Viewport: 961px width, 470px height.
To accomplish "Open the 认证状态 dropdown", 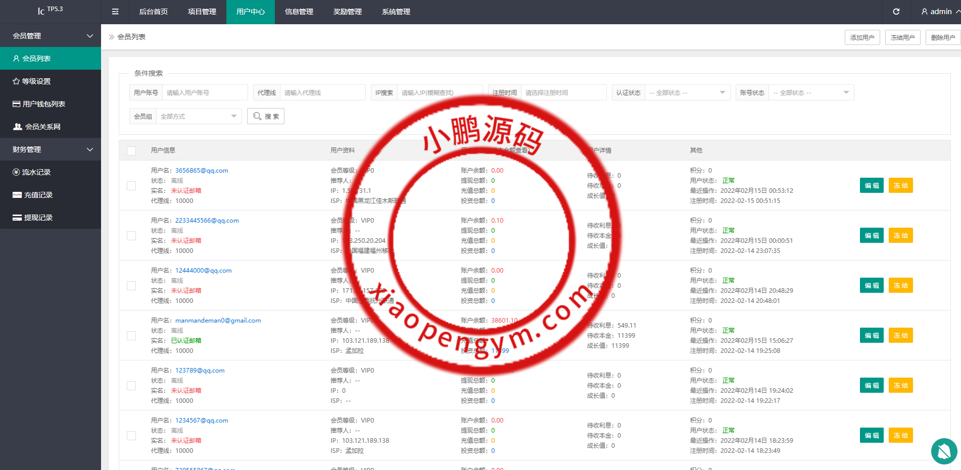I will point(687,93).
